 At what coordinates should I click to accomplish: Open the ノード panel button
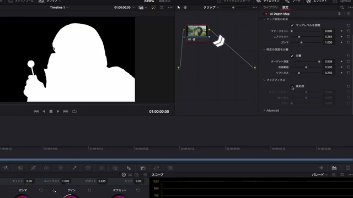click(293, 1)
